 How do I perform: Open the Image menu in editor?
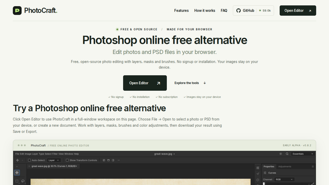click(28, 154)
